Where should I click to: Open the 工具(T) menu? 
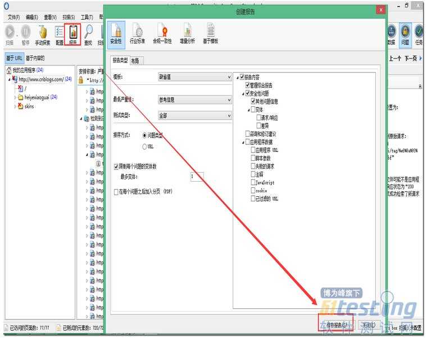pyautogui.click(x=87, y=17)
